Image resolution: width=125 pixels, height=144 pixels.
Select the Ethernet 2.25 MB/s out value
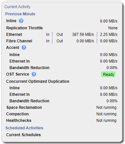tap(109, 35)
